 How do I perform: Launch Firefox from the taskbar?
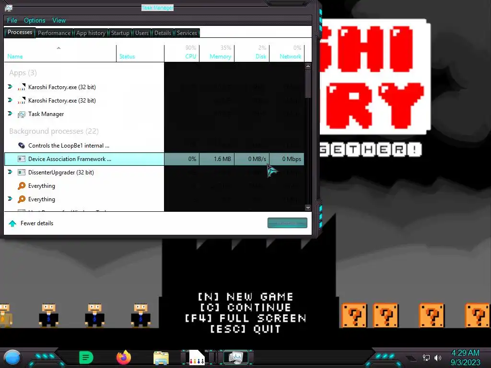point(123,357)
